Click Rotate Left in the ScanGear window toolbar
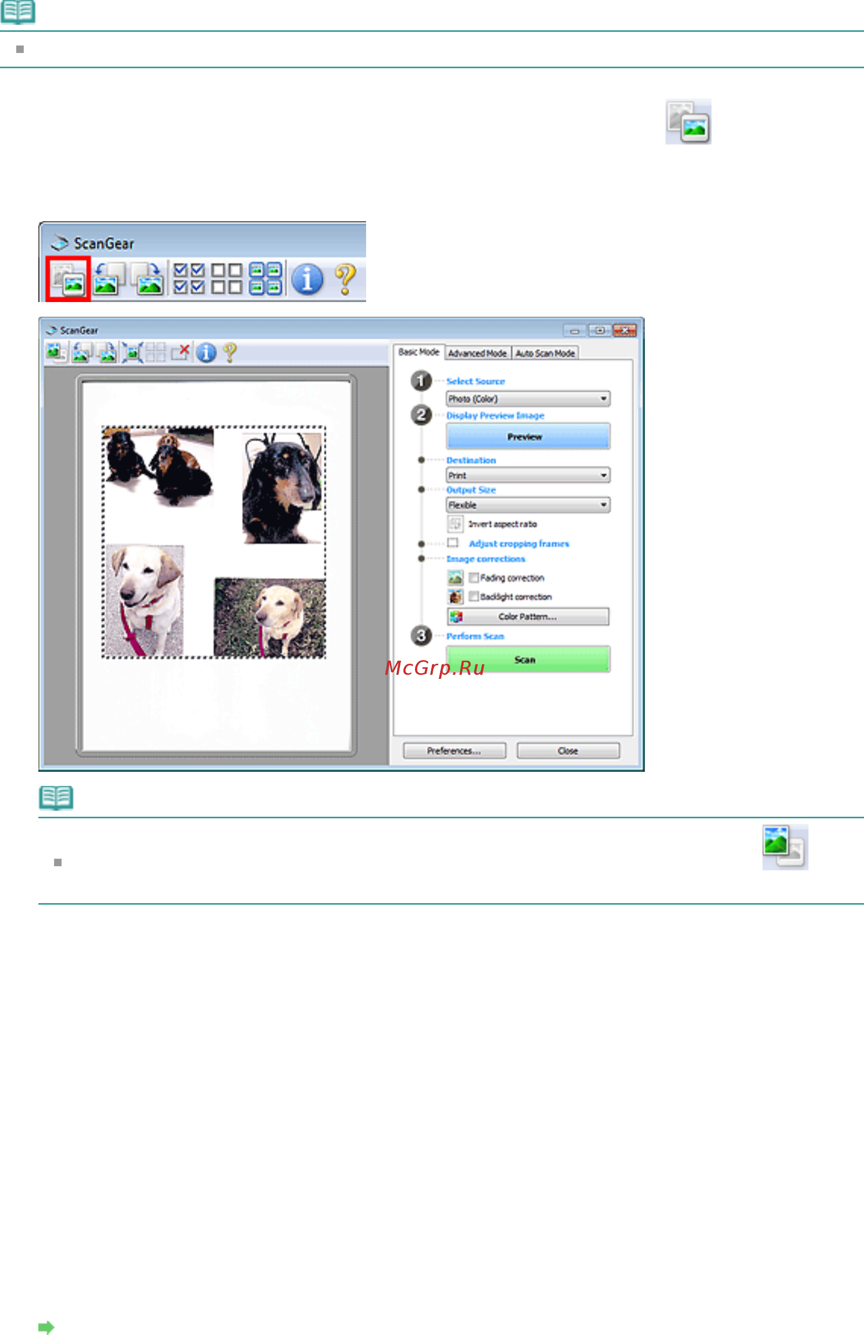The height and width of the screenshot is (1335, 864). coord(82,352)
